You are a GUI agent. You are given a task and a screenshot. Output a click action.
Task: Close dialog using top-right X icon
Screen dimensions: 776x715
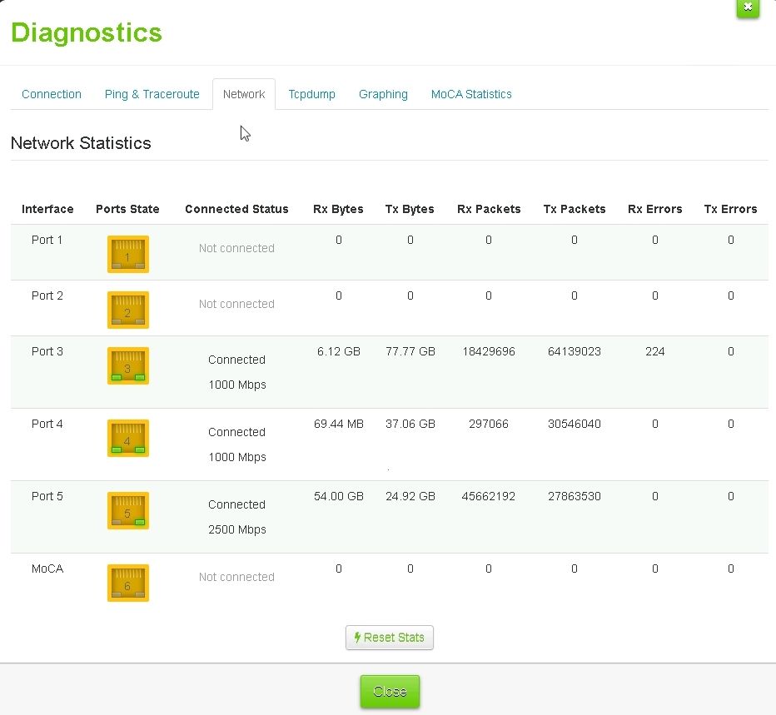pyautogui.click(x=747, y=7)
